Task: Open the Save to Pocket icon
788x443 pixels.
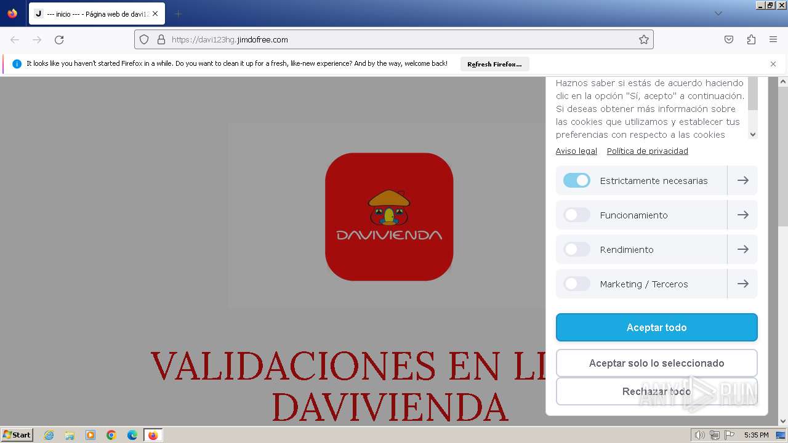Action: pyautogui.click(x=729, y=39)
